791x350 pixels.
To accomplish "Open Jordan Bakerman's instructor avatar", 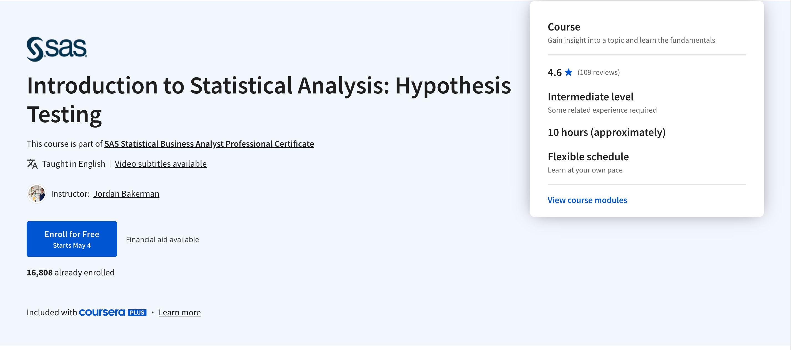I will click(37, 194).
